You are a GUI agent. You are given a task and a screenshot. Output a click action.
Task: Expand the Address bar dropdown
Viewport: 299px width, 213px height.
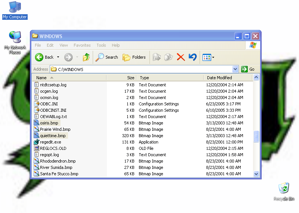235,69
